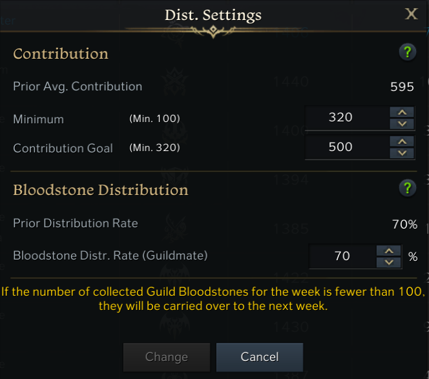Click the Dist. Settings title text

213,15
